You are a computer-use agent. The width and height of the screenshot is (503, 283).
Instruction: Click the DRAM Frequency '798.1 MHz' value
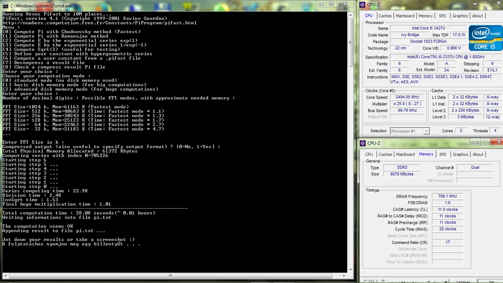click(447, 196)
